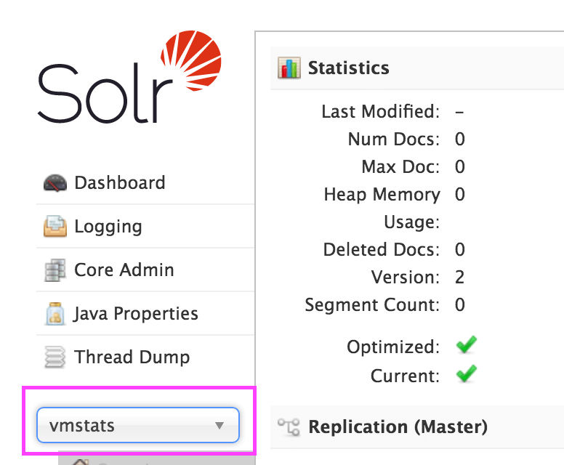Click the Replication (Master) header
The image size is (564, 465).
pyautogui.click(x=417, y=427)
